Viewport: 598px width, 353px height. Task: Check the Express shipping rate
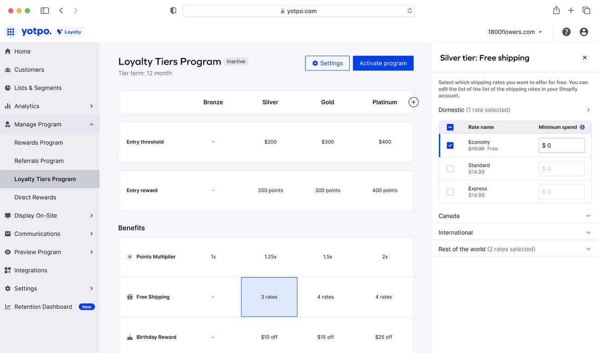450,191
